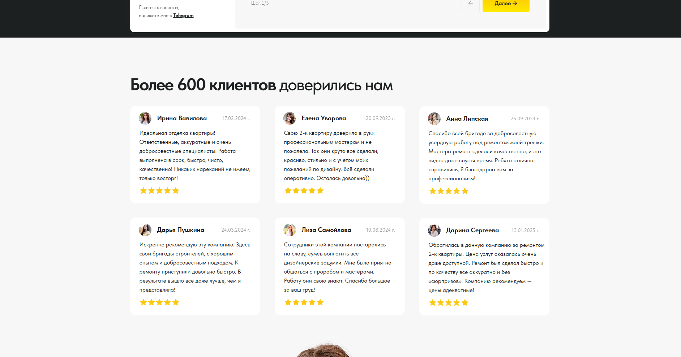Click the star rating in Анна Липская's review

(x=449, y=191)
